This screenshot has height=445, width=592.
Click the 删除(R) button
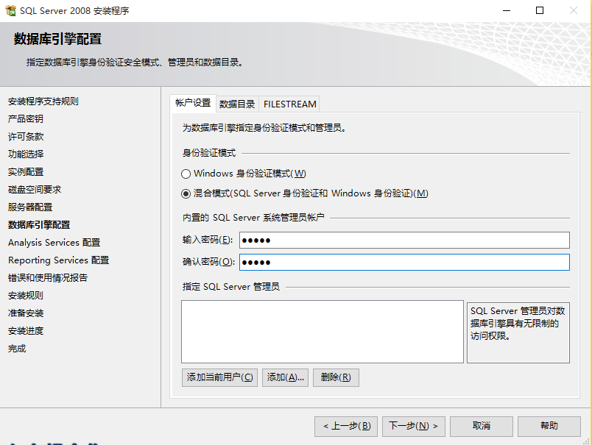(x=336, y=377)
